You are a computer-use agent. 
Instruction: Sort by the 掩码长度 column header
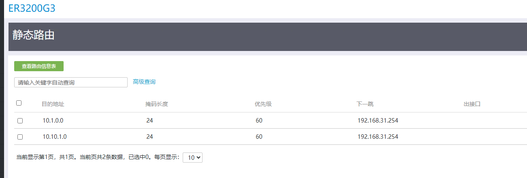point(157,104)
